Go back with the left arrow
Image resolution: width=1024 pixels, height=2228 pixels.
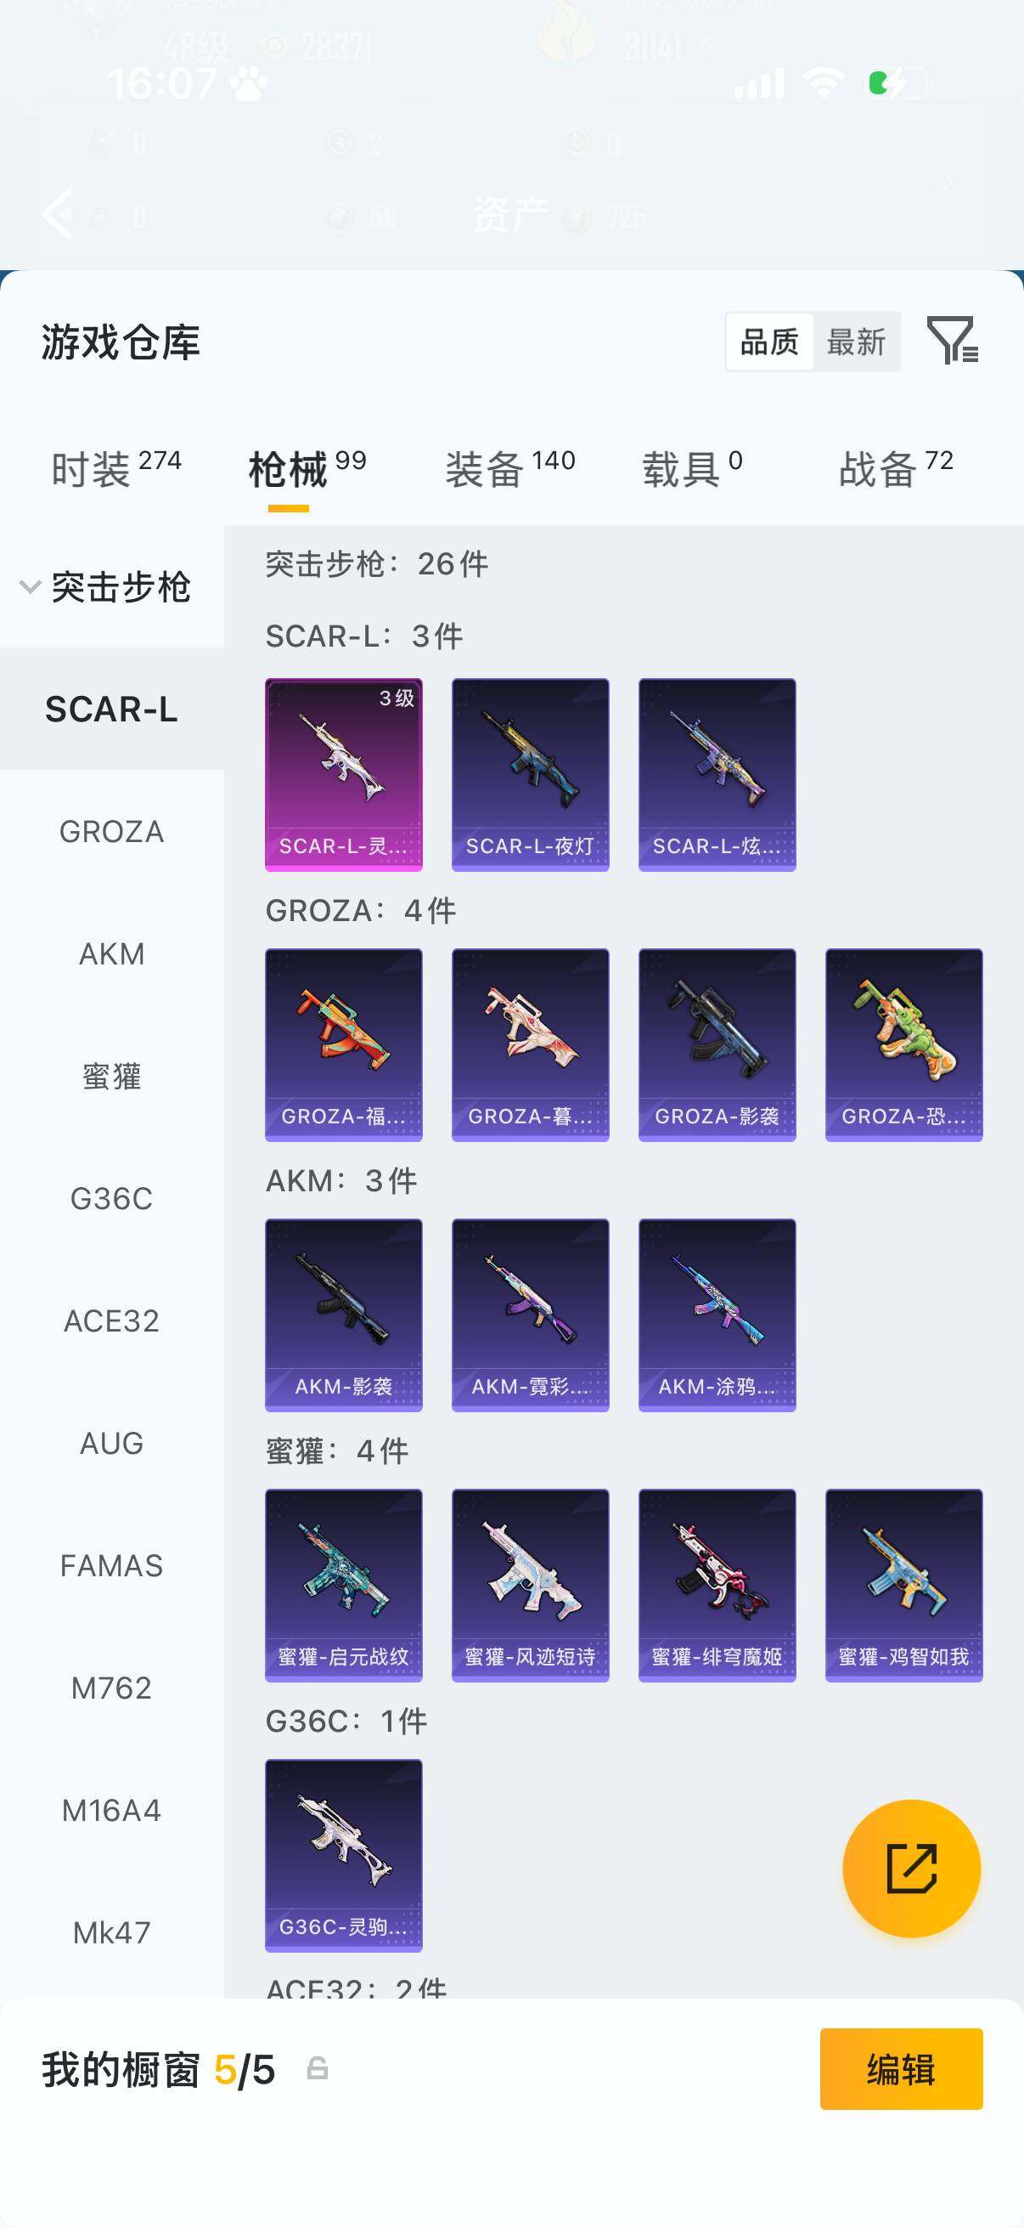[x=58, y=212]
